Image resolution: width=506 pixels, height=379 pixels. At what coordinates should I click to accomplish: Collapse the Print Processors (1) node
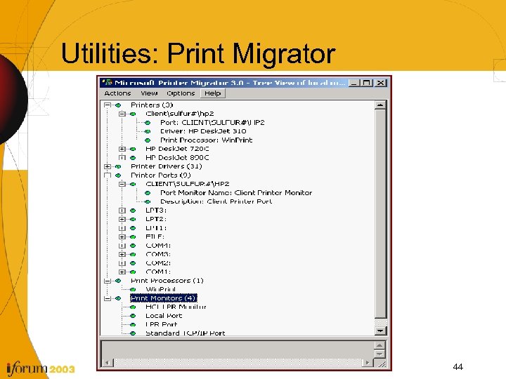pyautogui.click(x=108, y=281)
